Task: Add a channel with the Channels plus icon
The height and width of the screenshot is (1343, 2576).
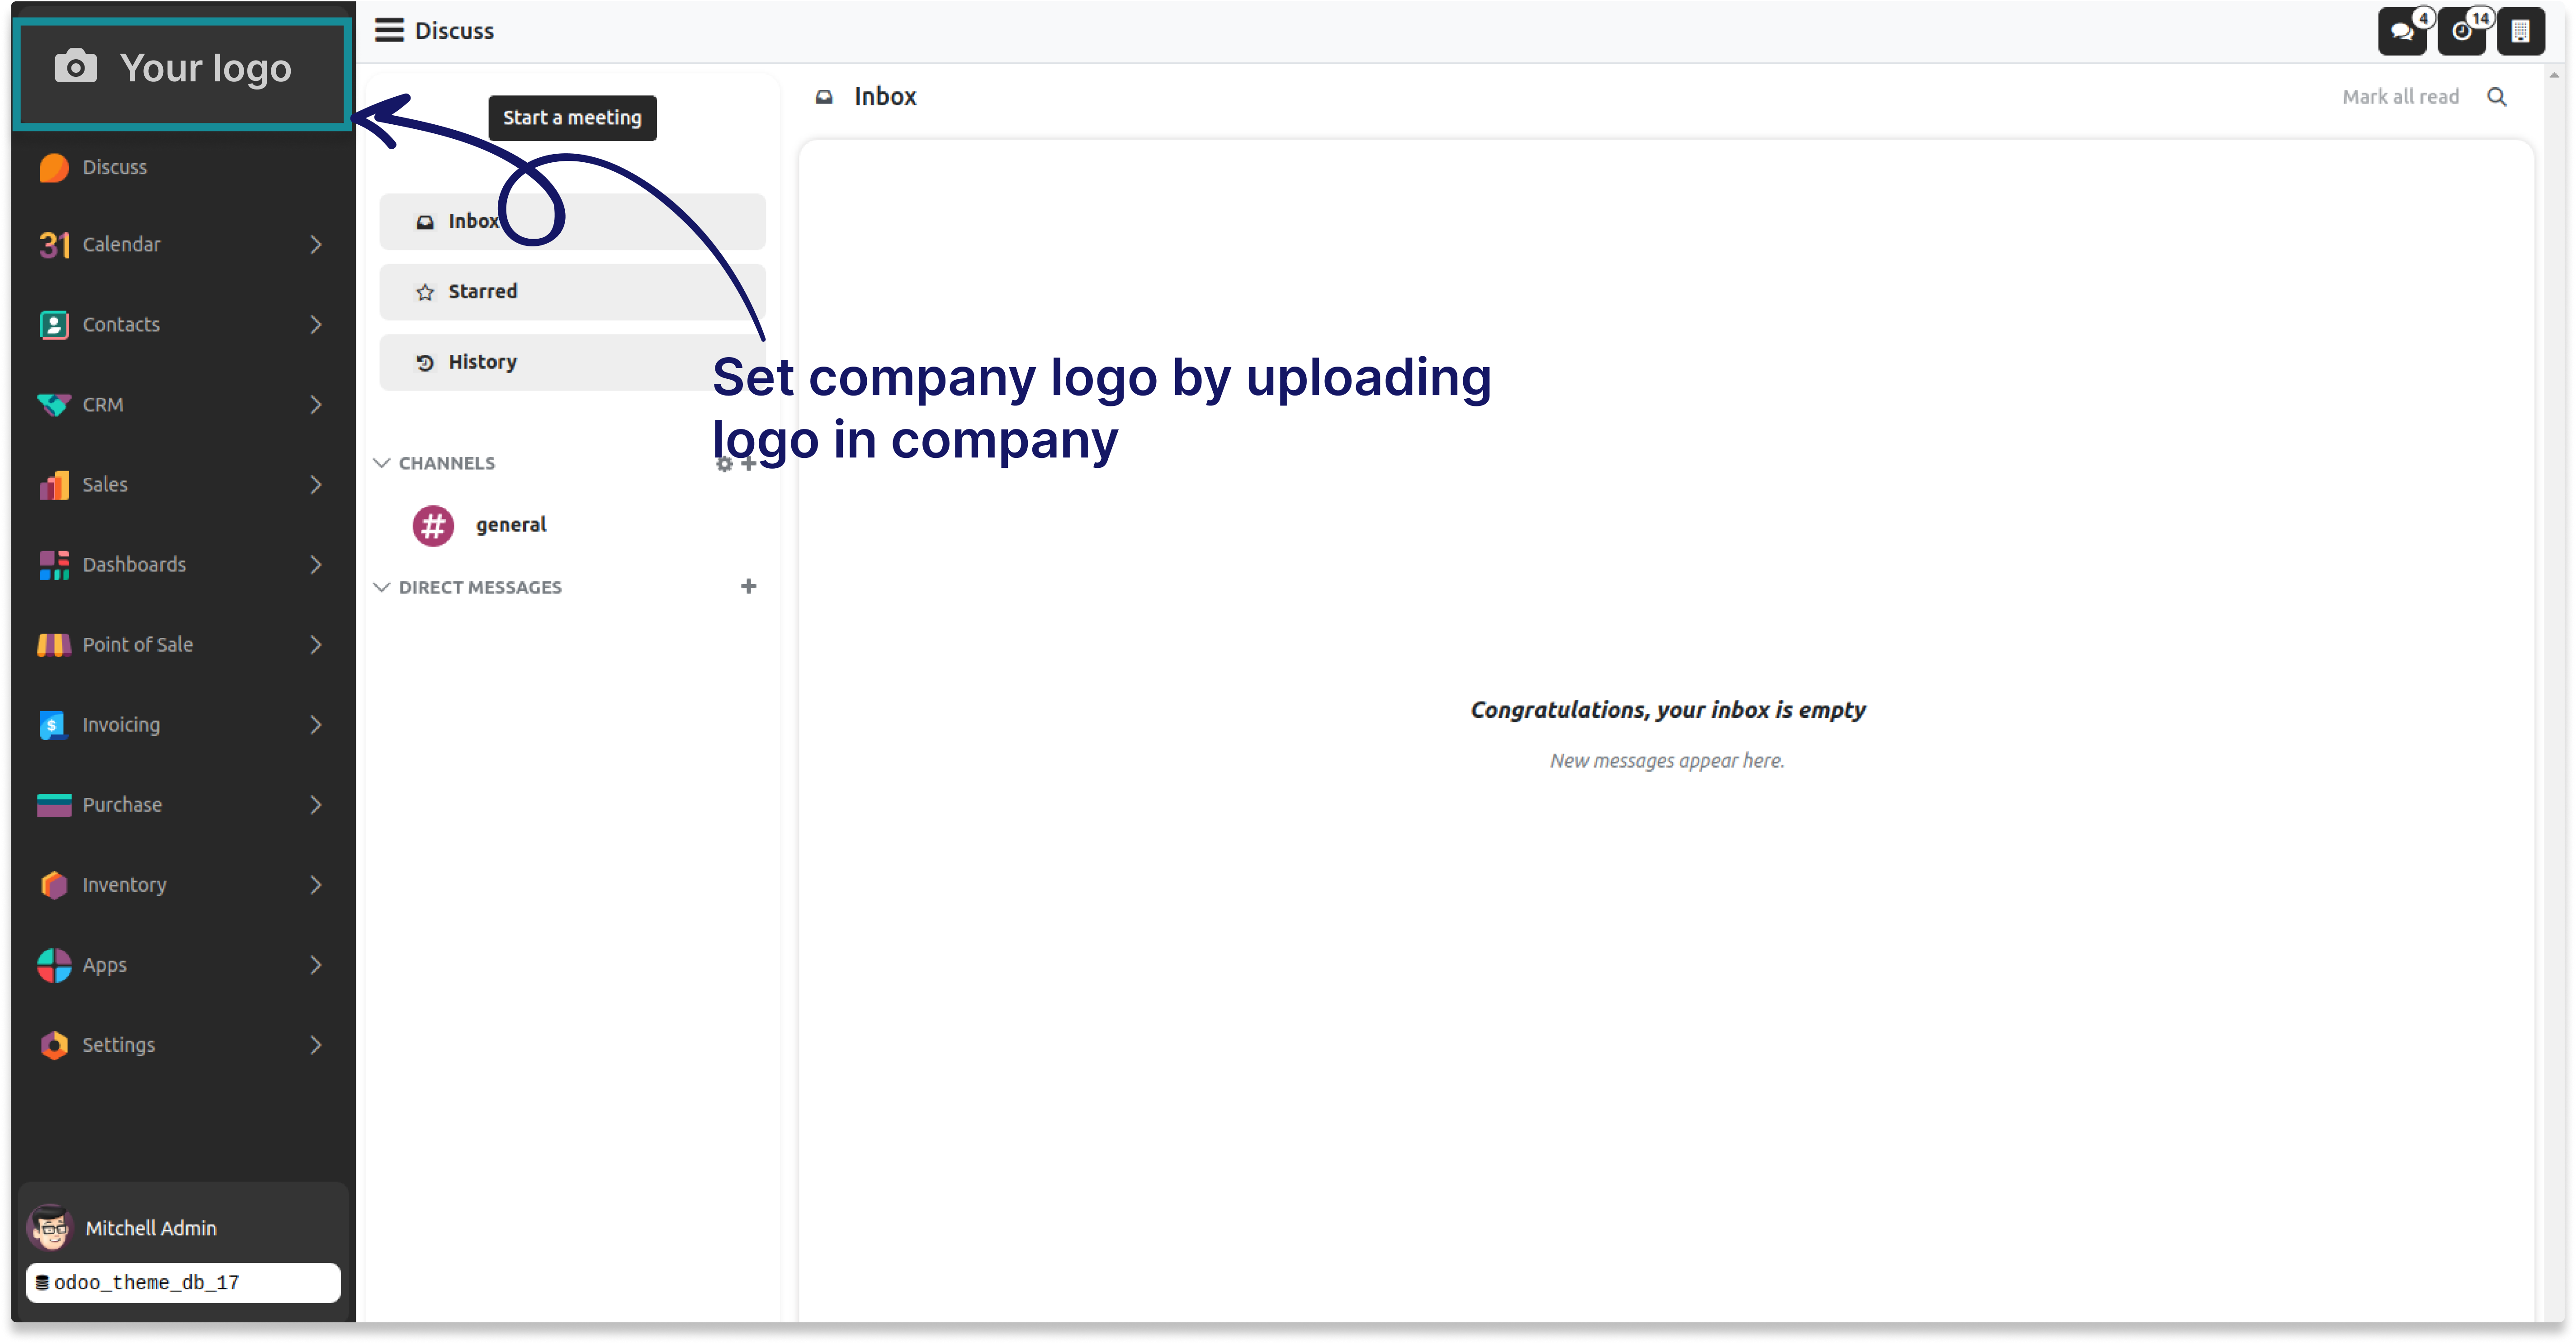Action: 748,463
